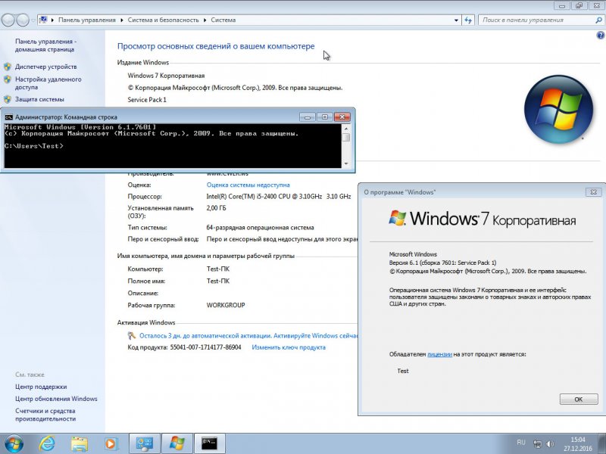This screenshot has width=606, height=454.
Task: Click the Command Prompt scrollbar down arrow
Action: point(346,163)
